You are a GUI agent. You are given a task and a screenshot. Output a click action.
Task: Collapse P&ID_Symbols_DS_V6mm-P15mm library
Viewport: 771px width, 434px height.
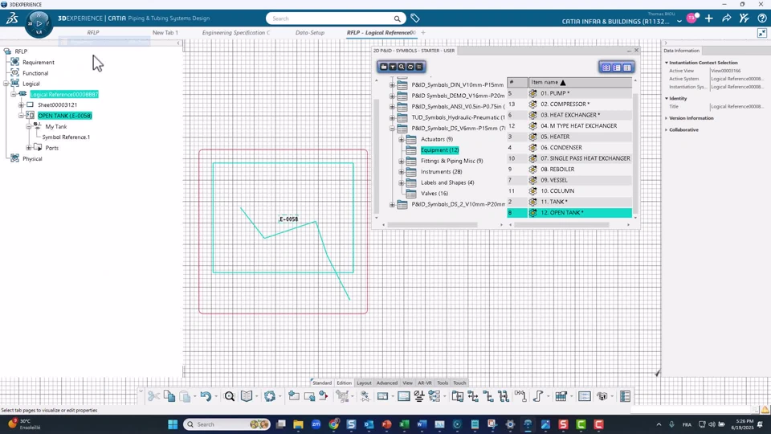pyautogui.click(x=393, y=129)
